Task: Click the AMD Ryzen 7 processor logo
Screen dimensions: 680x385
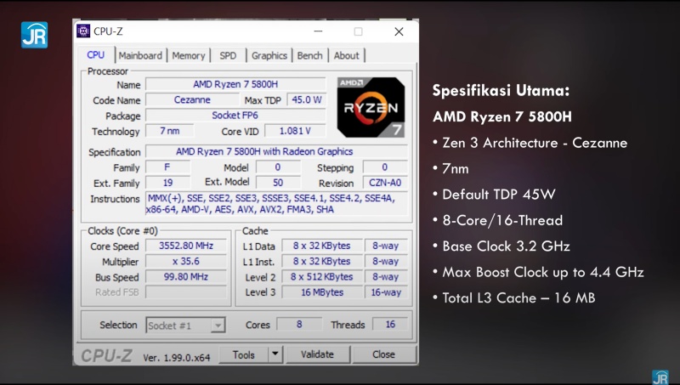Action: 371,108
